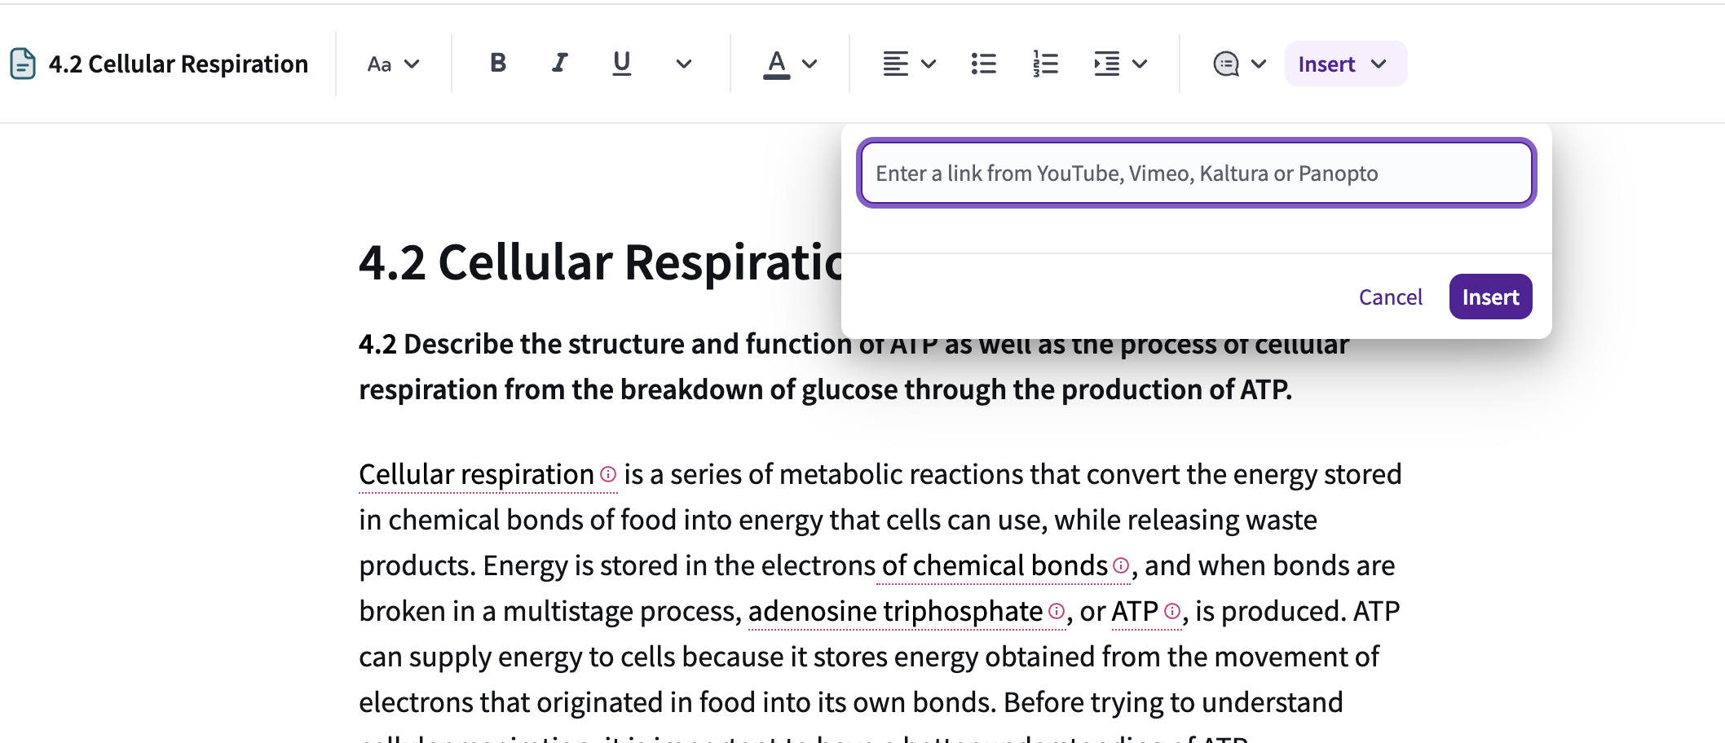The width and height of the screenshot is (1725, 743).
Task: Expand more text formatting options chevron
Action: click(684, 64)
